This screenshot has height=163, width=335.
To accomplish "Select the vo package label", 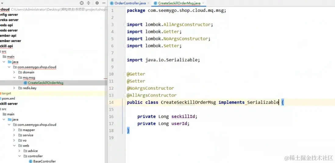I will pyautogui.click(x=25, y=140).
